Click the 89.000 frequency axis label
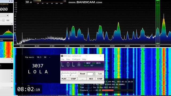This screenshot has height=96, width=171. [112, 46]
